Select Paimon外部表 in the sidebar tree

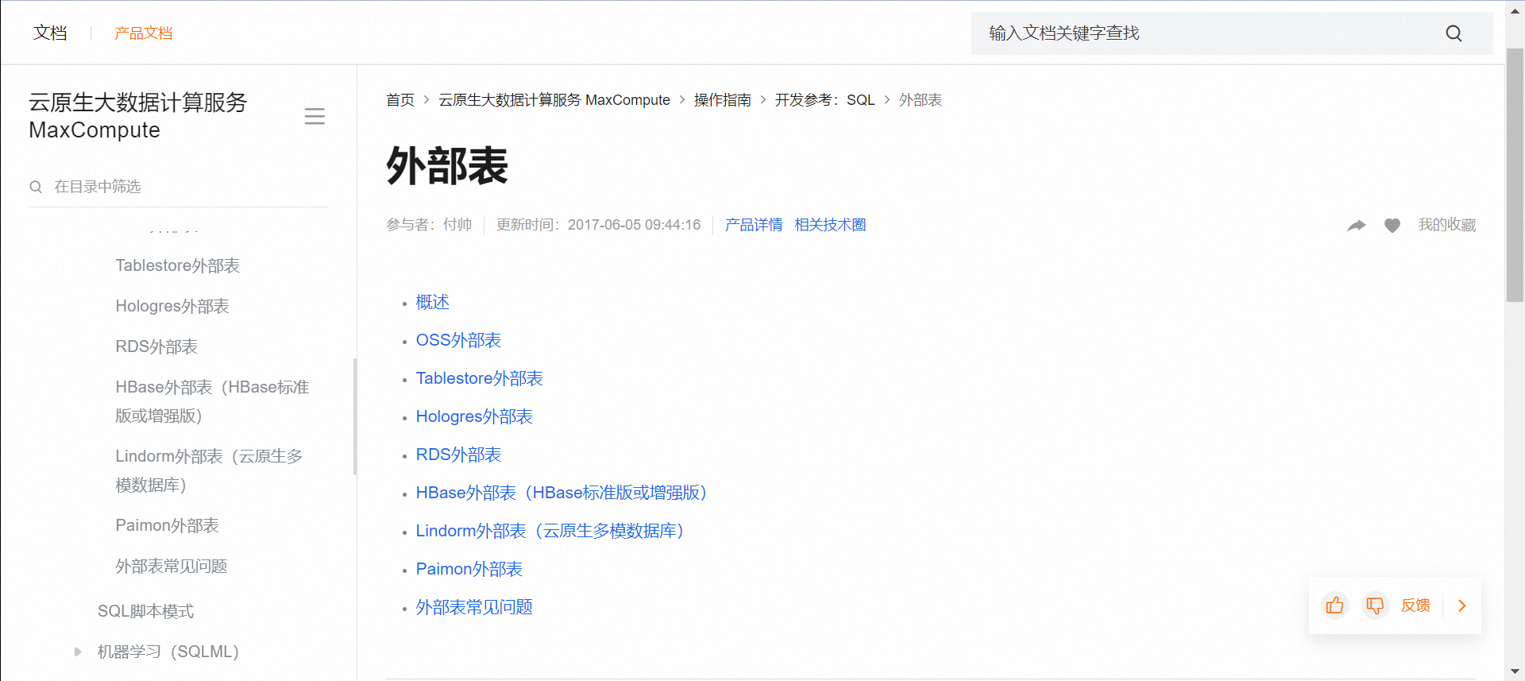pos(167,525)
